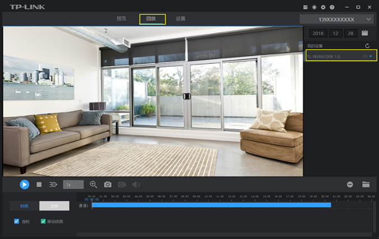Switch to the 设置 tab

(180, 19)
